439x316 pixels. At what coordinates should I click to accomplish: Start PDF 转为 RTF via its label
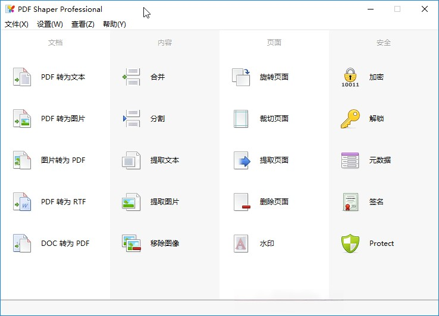tap(63, 201)
